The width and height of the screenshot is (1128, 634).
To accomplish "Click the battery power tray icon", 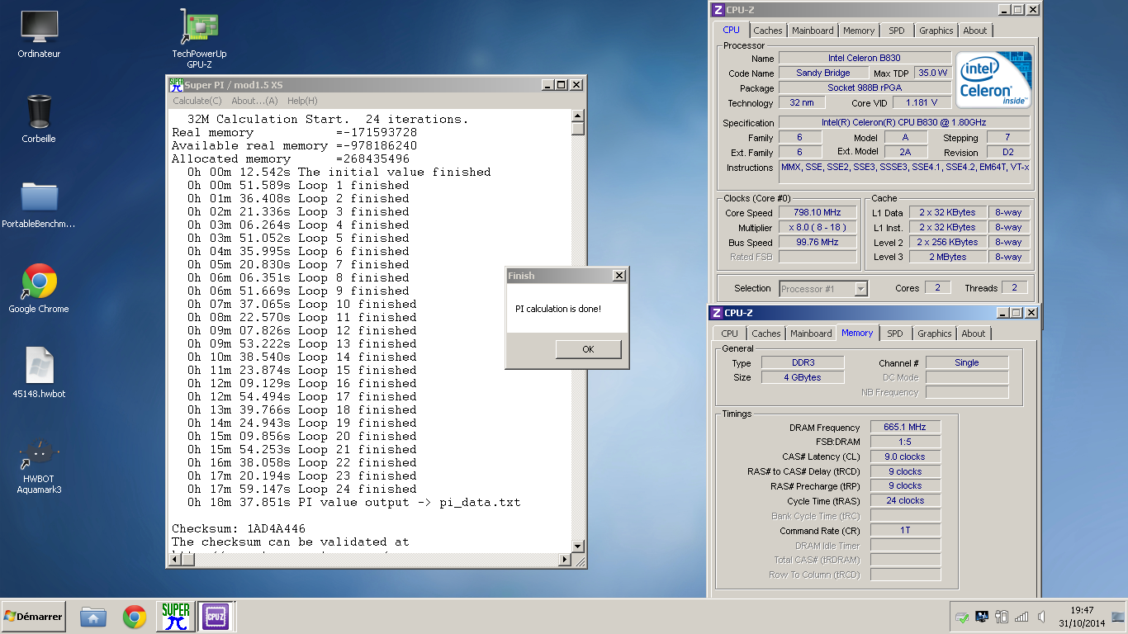I will click(1002, 617).
